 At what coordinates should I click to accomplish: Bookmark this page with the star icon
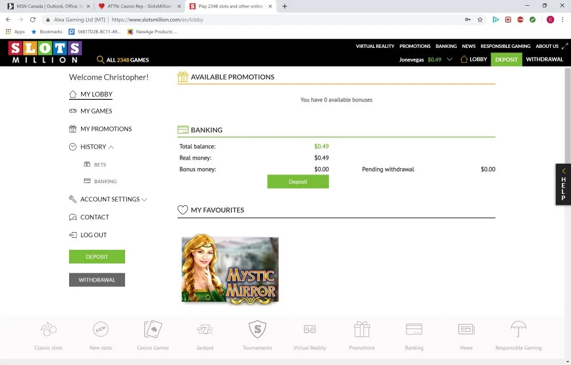pos(480,19)
